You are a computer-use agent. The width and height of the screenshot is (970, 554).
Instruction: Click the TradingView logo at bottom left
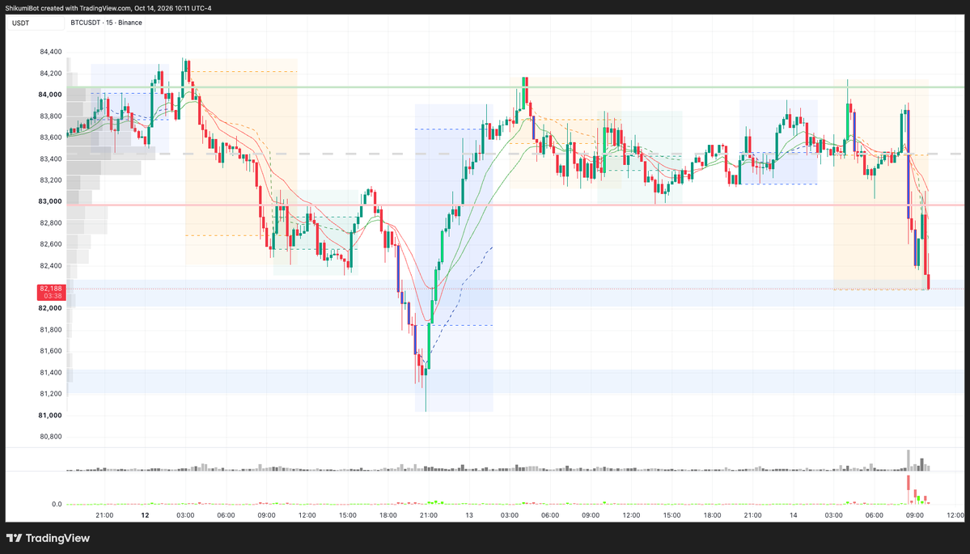[x=49, y=538]
